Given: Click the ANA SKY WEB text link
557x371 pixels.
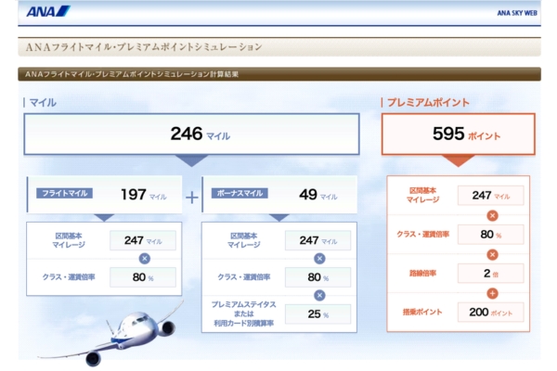Looking at the screenshot, I should click(x=517, y=13).
